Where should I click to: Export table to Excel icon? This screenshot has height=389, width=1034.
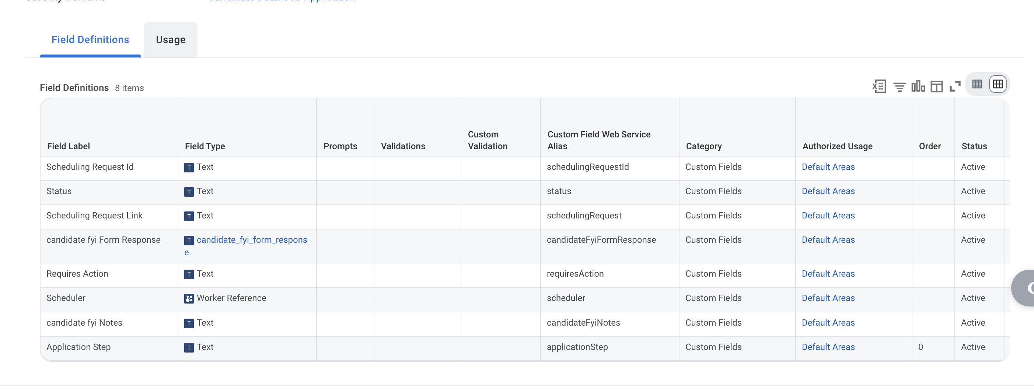click(x=879, y=86)
